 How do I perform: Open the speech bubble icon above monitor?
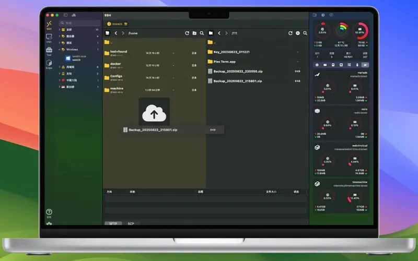coord(331,15)
